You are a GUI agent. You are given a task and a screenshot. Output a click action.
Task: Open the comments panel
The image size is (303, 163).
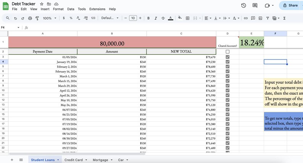click(x=255, y=5)
